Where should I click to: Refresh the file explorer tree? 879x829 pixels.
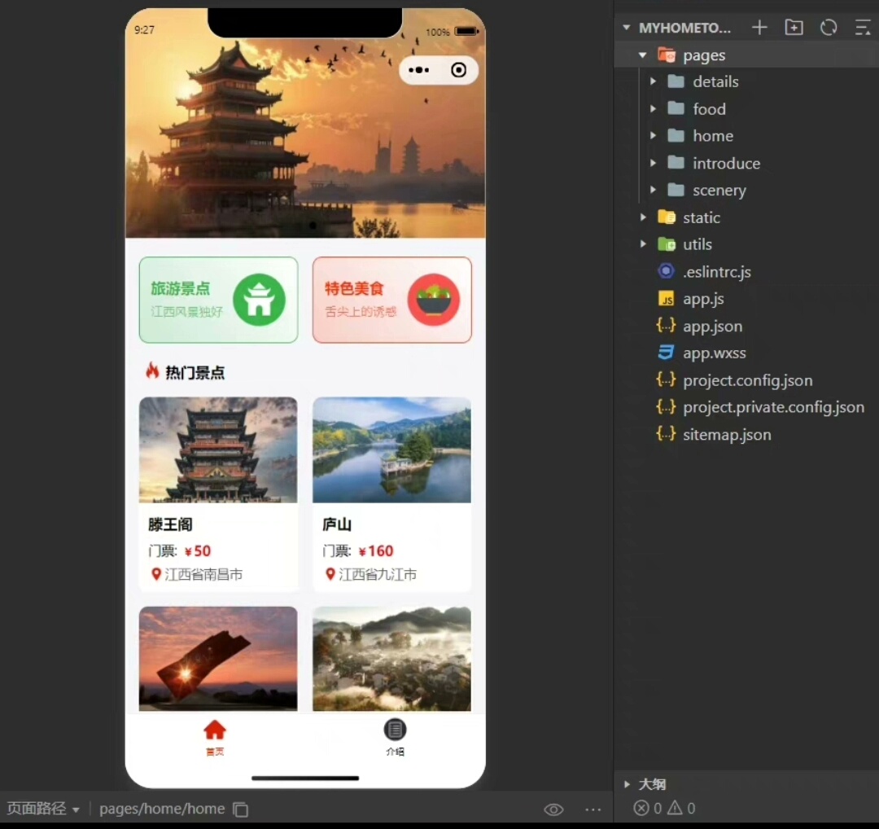coord(829,28)
